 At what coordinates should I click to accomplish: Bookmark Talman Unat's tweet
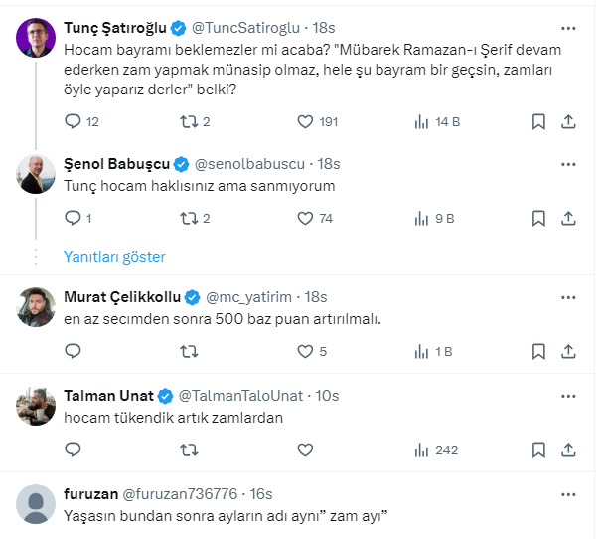537,449
